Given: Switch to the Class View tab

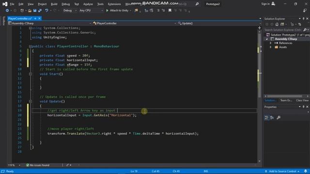Looking at the screenshot, I should (302, 101).
